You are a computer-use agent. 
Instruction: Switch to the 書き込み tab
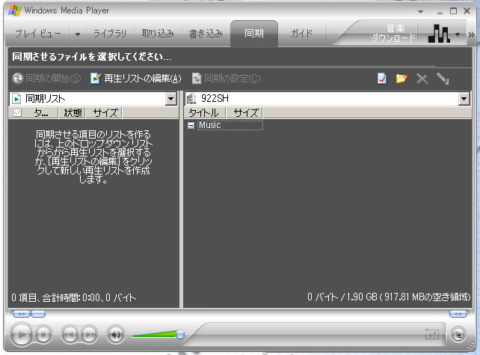coord(206,34)
